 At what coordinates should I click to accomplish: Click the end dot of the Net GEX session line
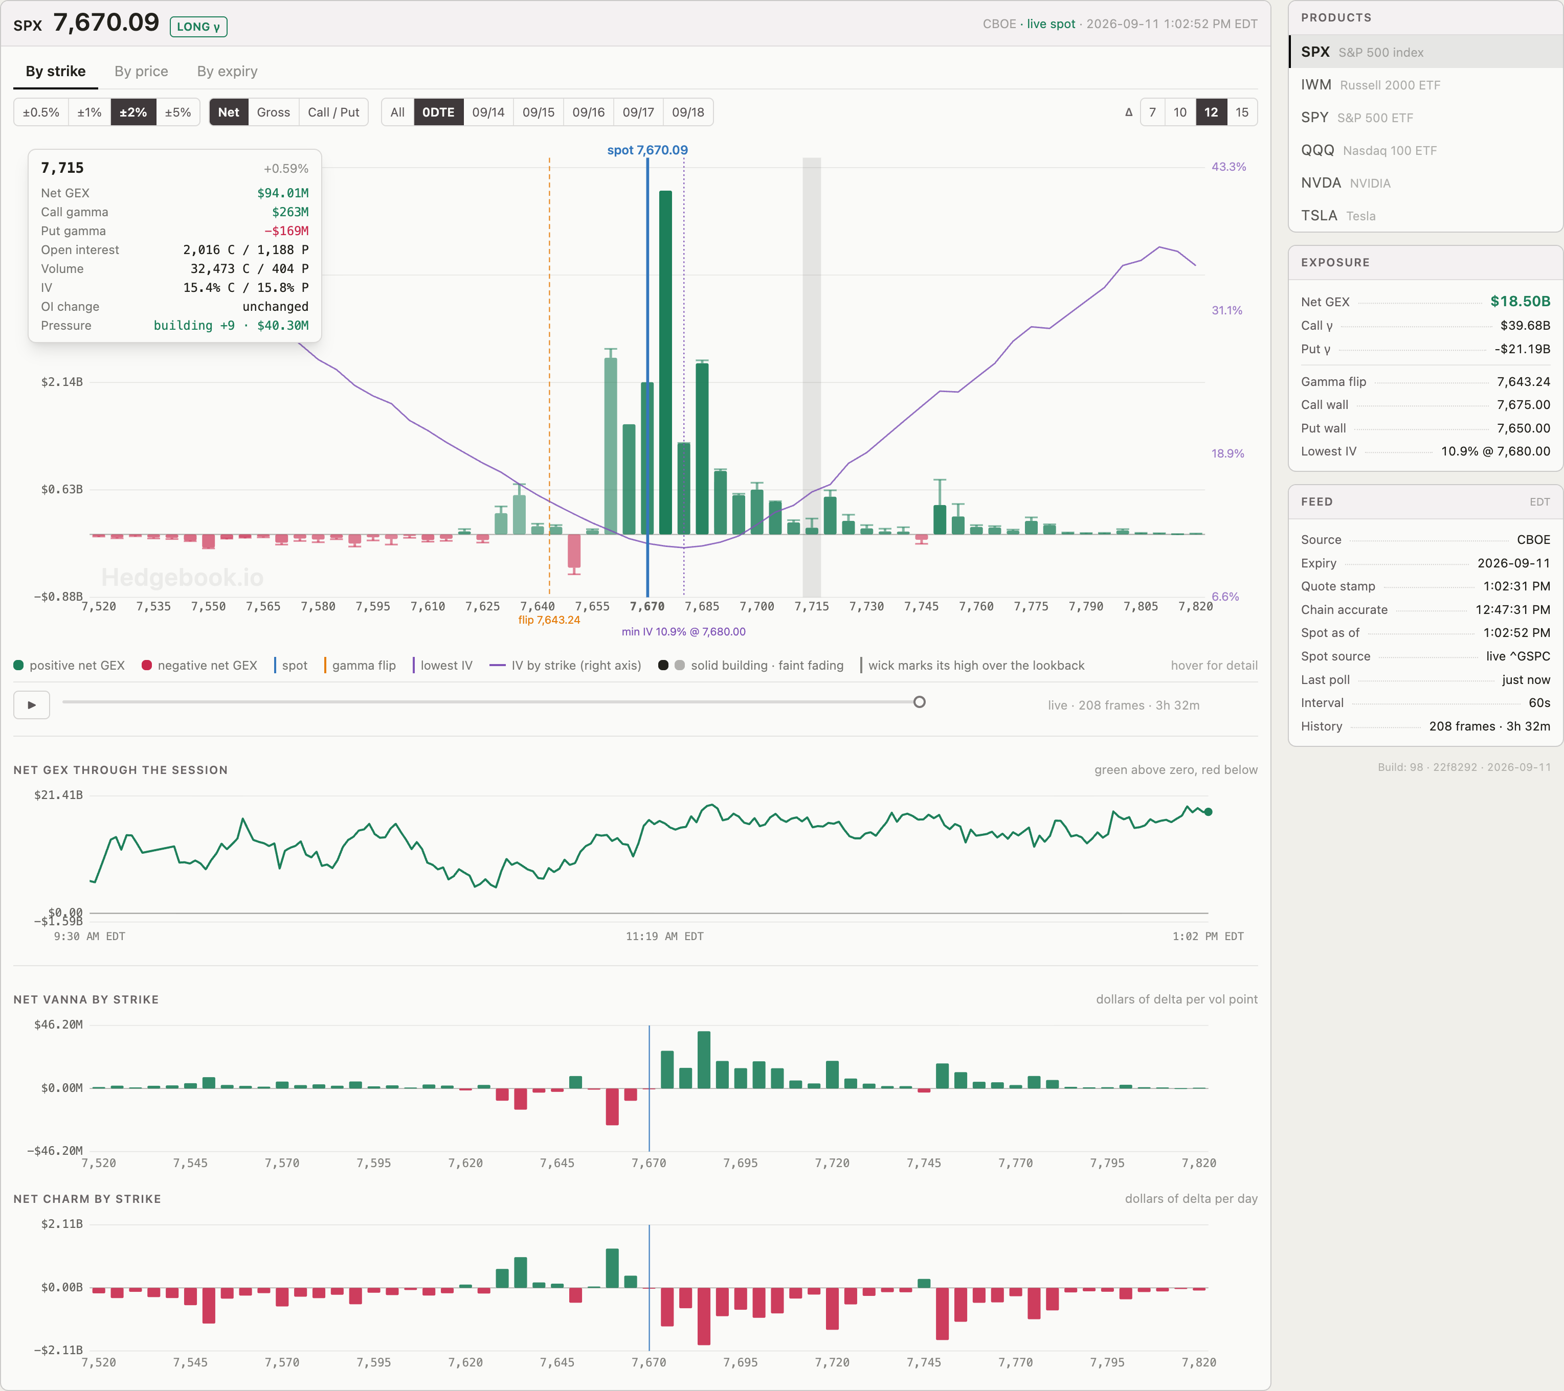[x=1208, y=812]
